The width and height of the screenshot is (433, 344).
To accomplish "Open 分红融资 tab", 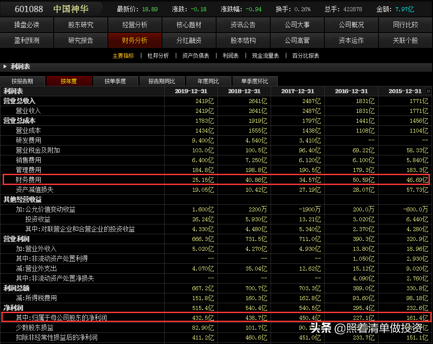I will (189, 41).
